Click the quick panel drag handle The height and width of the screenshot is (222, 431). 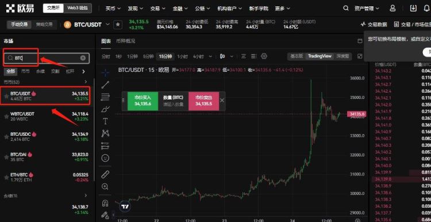124,101
